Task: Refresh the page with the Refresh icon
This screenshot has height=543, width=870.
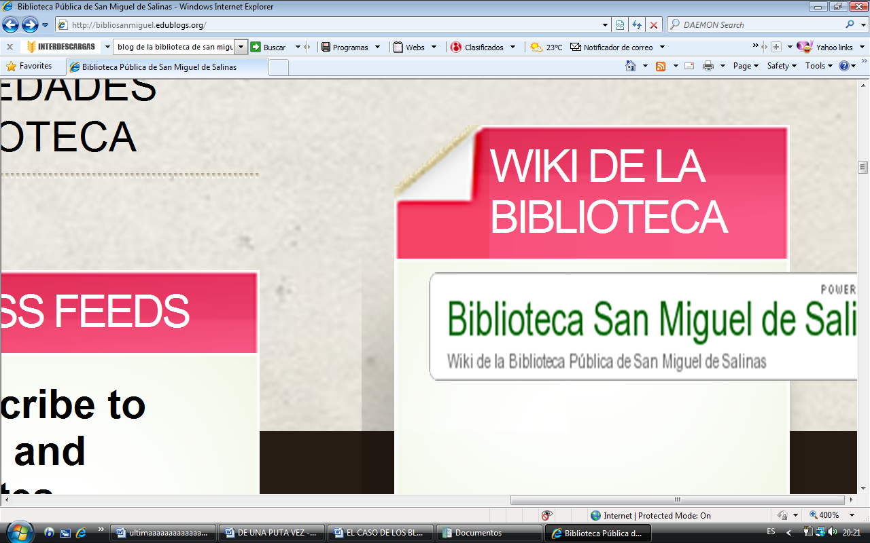Action: (637, 25)
